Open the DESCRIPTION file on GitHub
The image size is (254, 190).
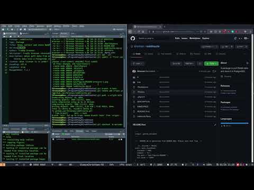click(143, 102)
